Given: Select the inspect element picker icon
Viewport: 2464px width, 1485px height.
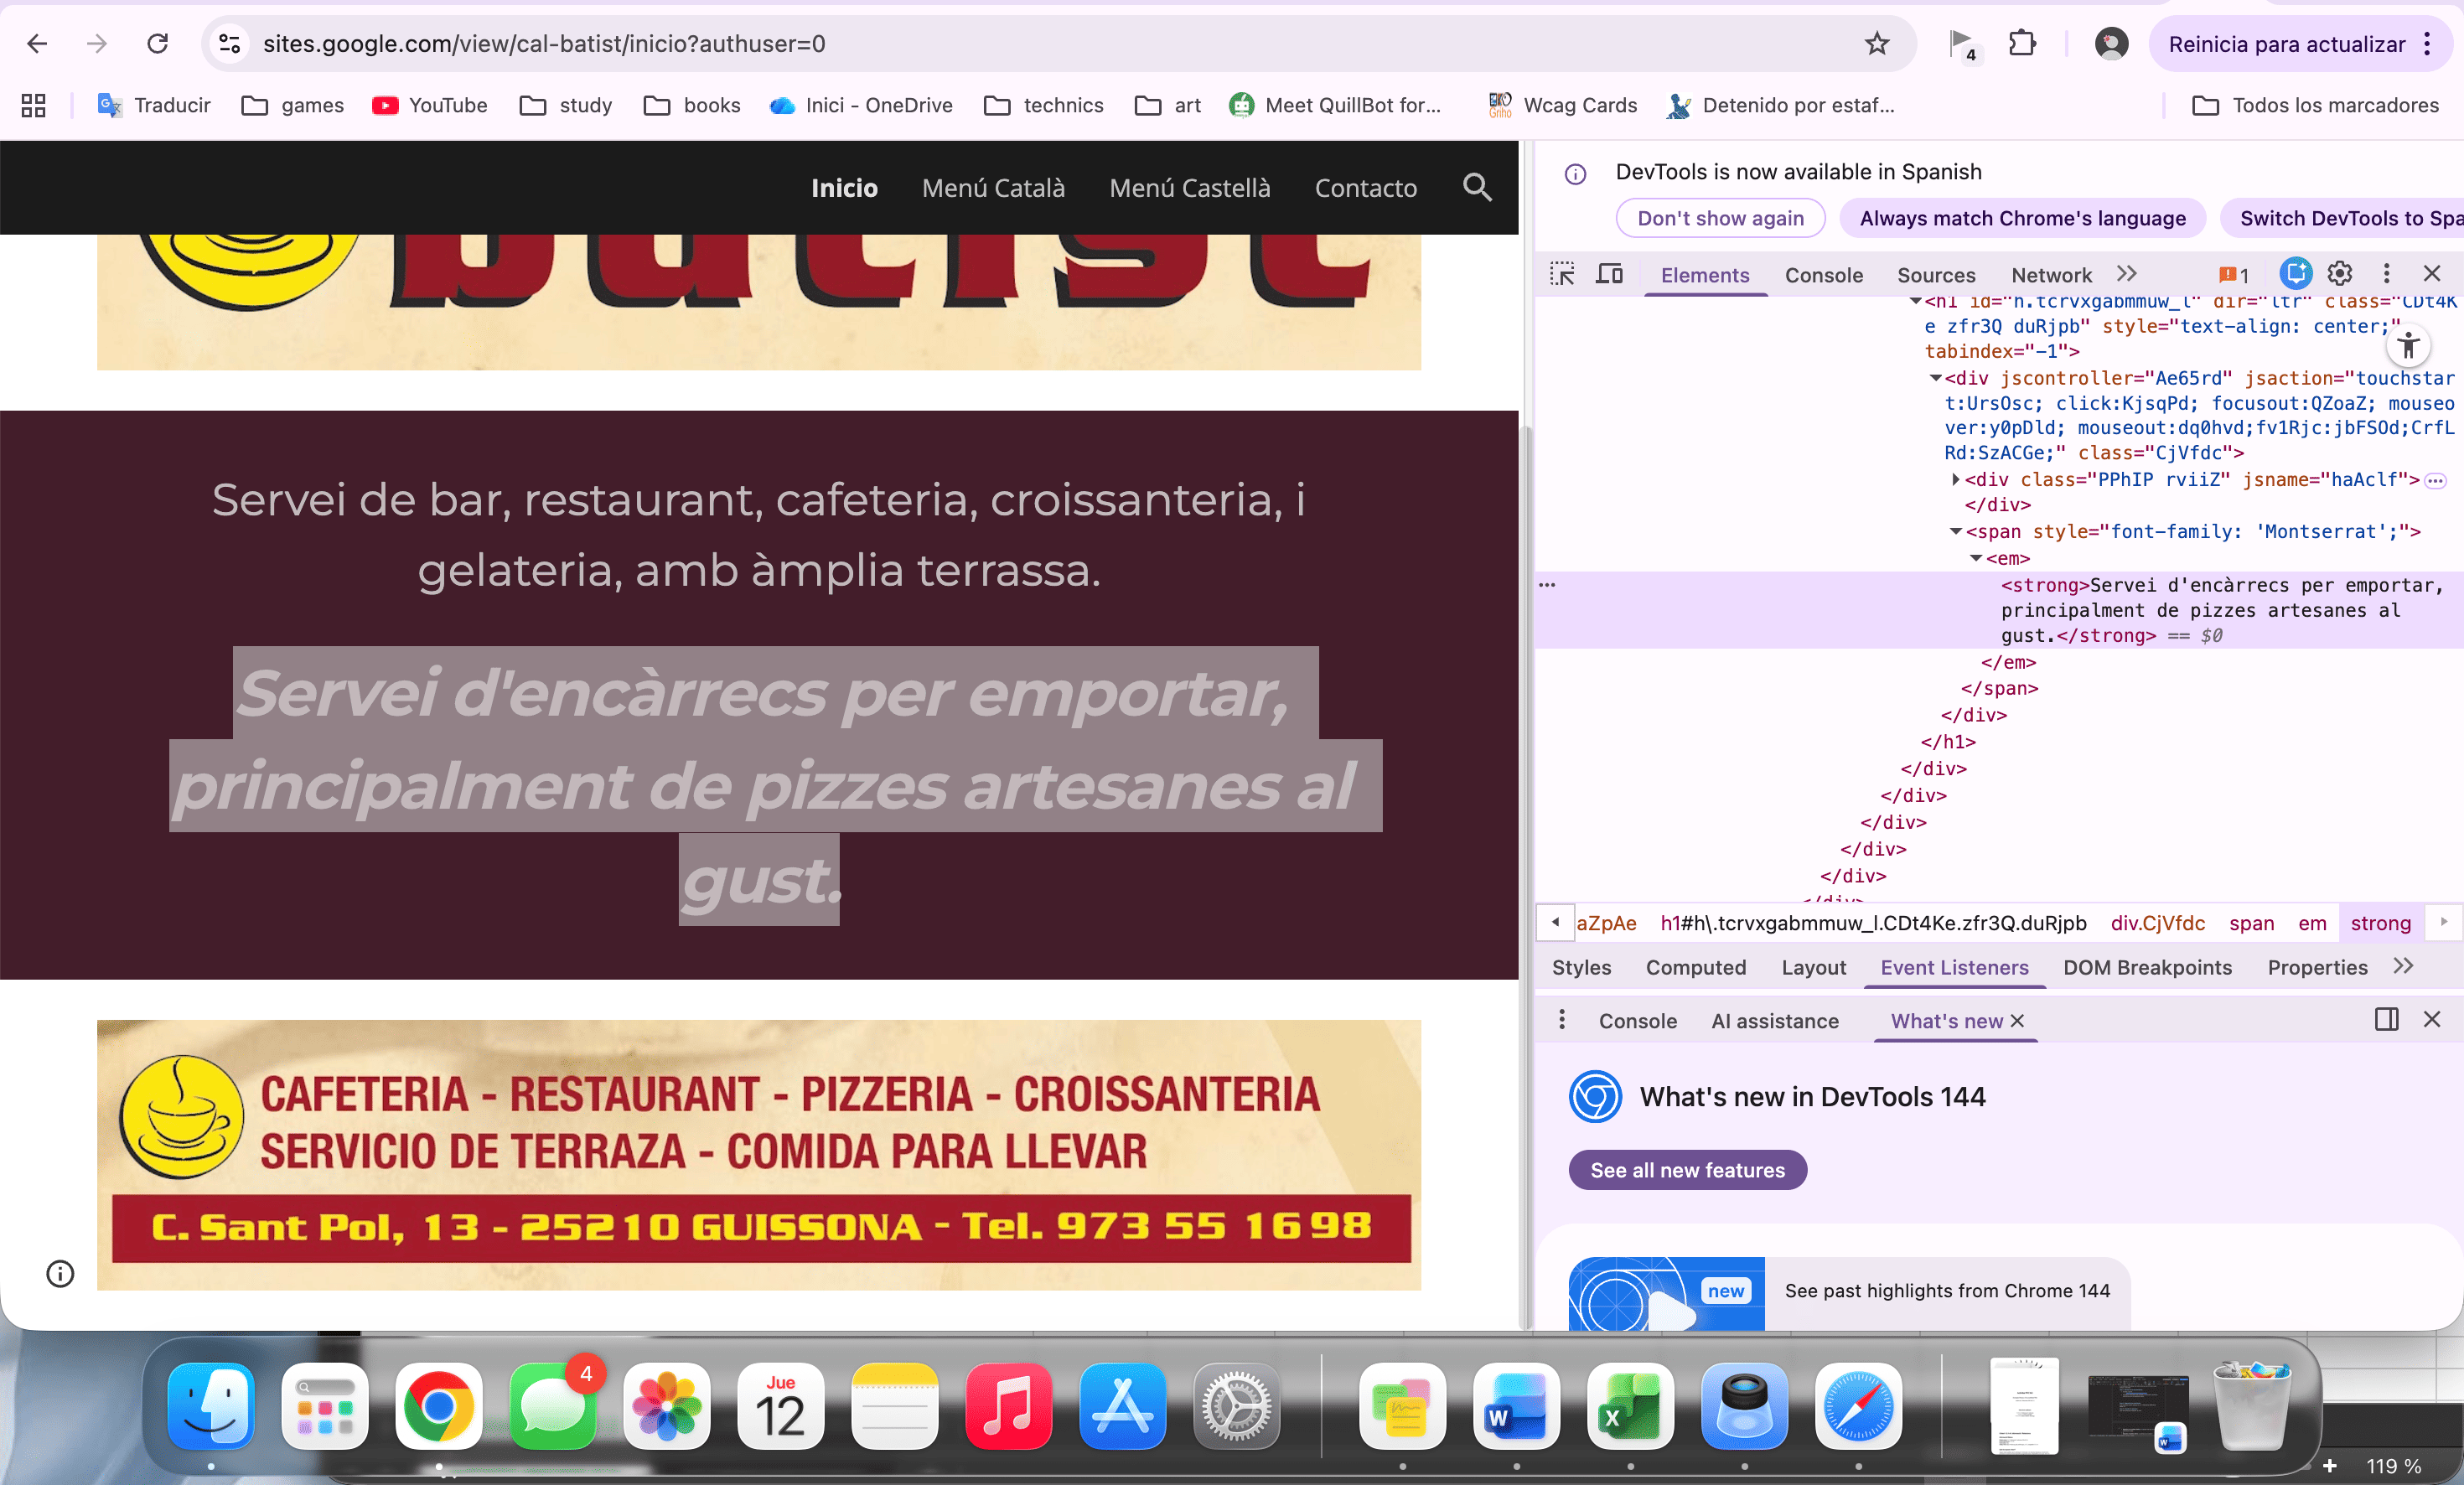Looking at the screenshot, I should pyautogui.click(x=1561, y=274).
